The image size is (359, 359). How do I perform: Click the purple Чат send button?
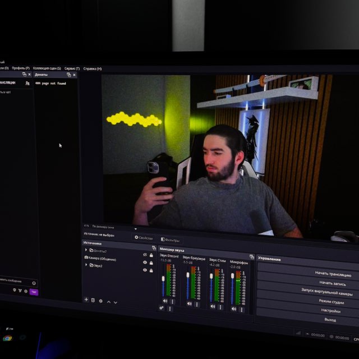coord(34,292)
